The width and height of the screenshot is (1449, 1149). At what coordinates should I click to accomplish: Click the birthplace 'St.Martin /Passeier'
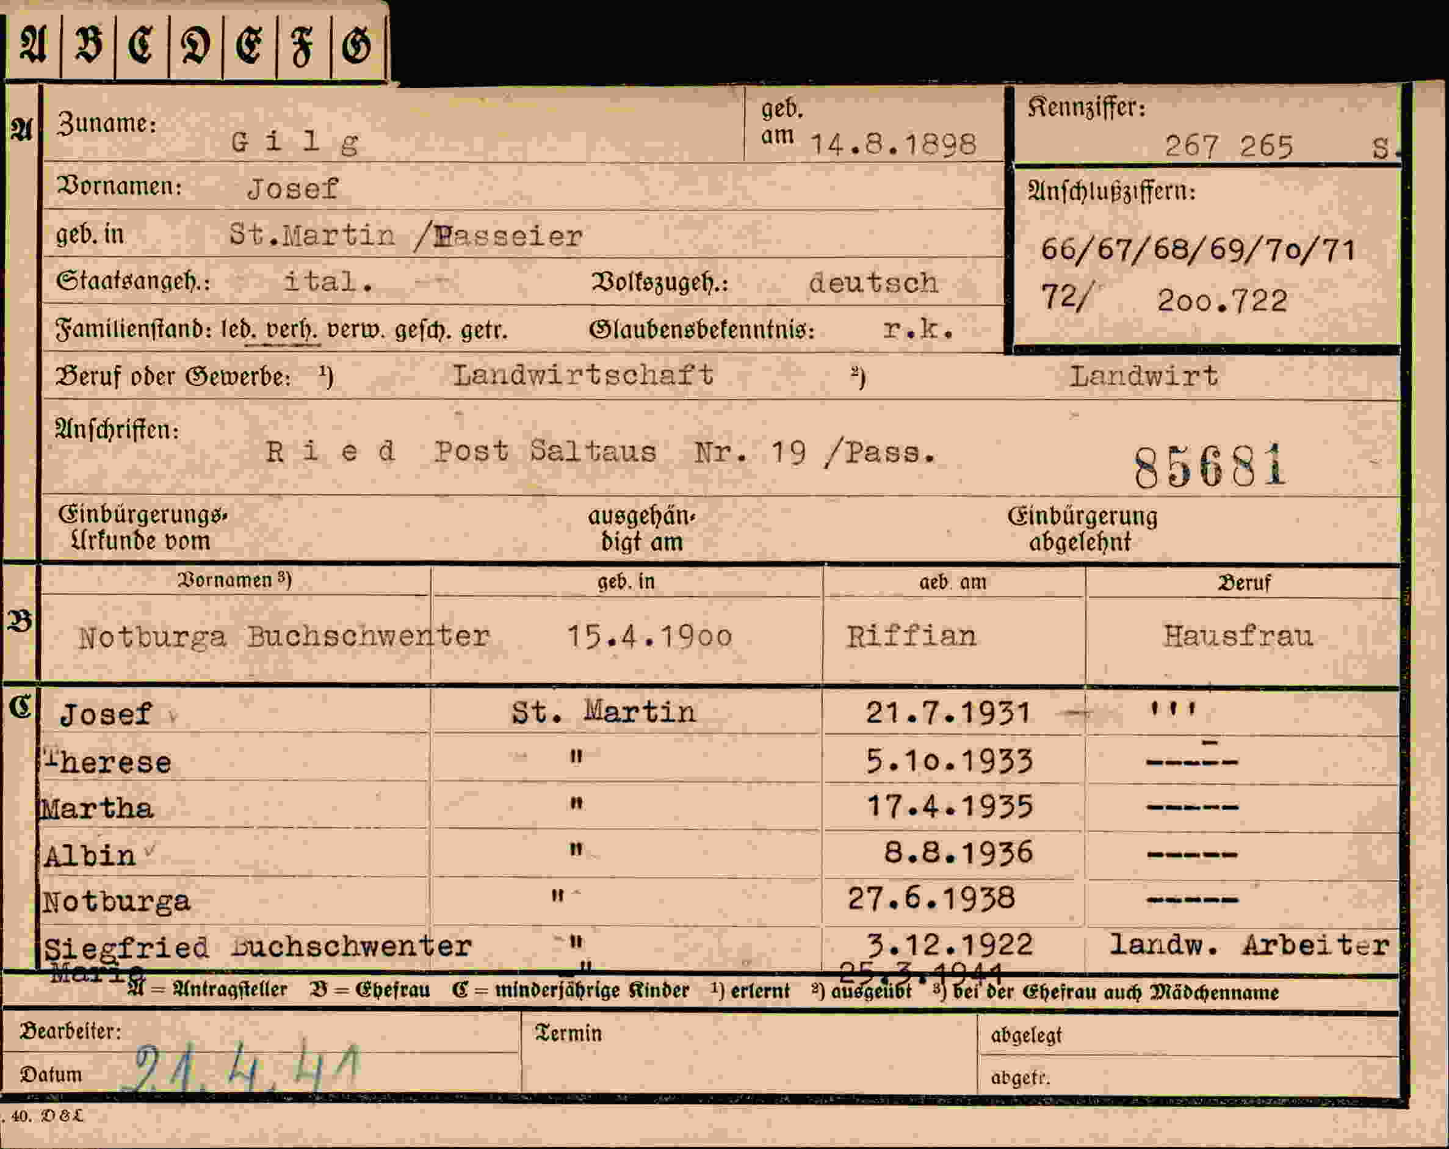406,235
